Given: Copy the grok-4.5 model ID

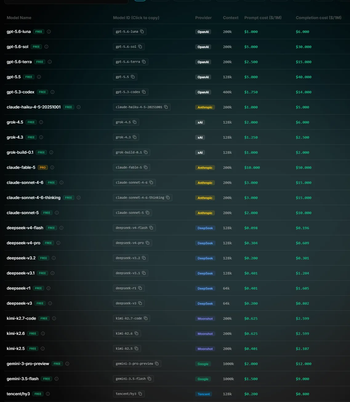Looking at the screenshot, I should 126,122.
